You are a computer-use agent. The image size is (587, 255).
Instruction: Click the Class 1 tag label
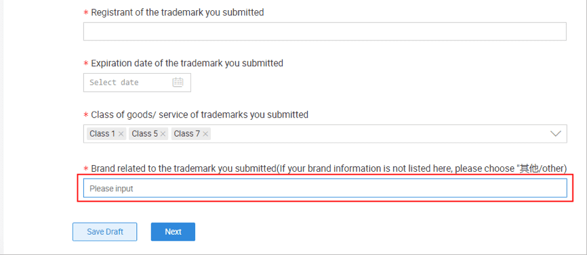[102, 134]
